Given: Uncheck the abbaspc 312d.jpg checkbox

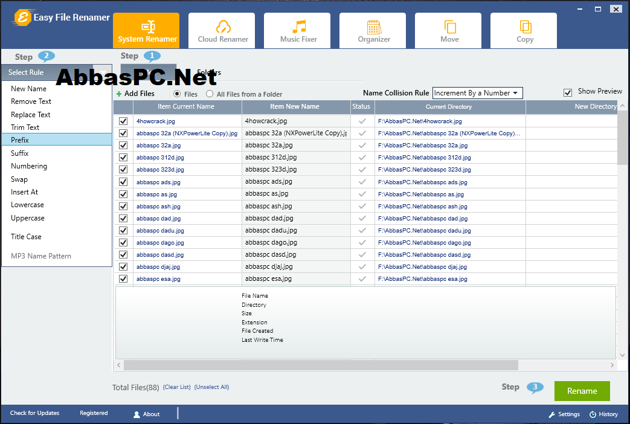Looking at the screenshot, I should [123, 157].
